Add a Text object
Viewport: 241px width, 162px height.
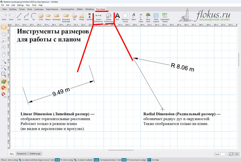click(x=117, y=17)
